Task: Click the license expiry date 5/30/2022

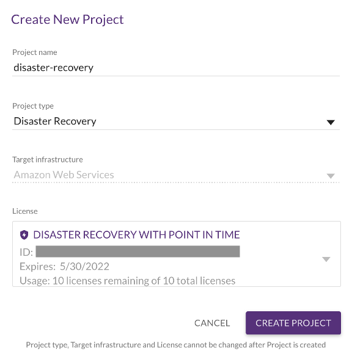Action: tap(84, 266)
